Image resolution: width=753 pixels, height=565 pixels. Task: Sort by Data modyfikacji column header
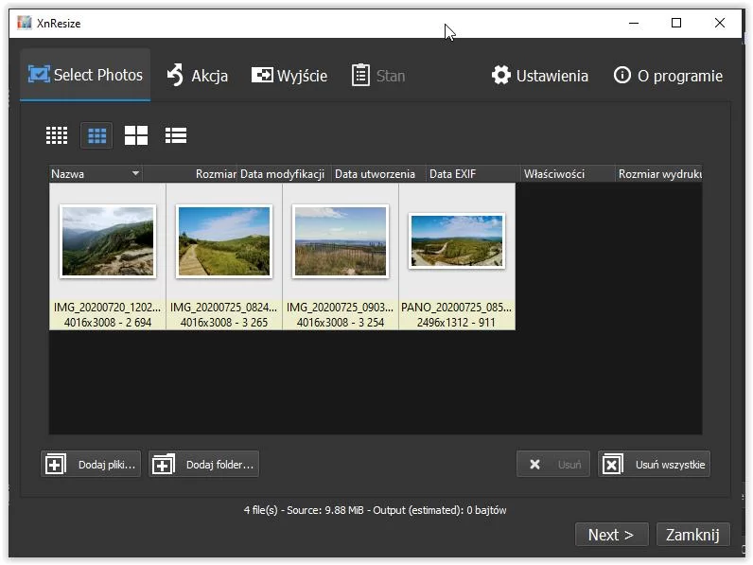282,174
